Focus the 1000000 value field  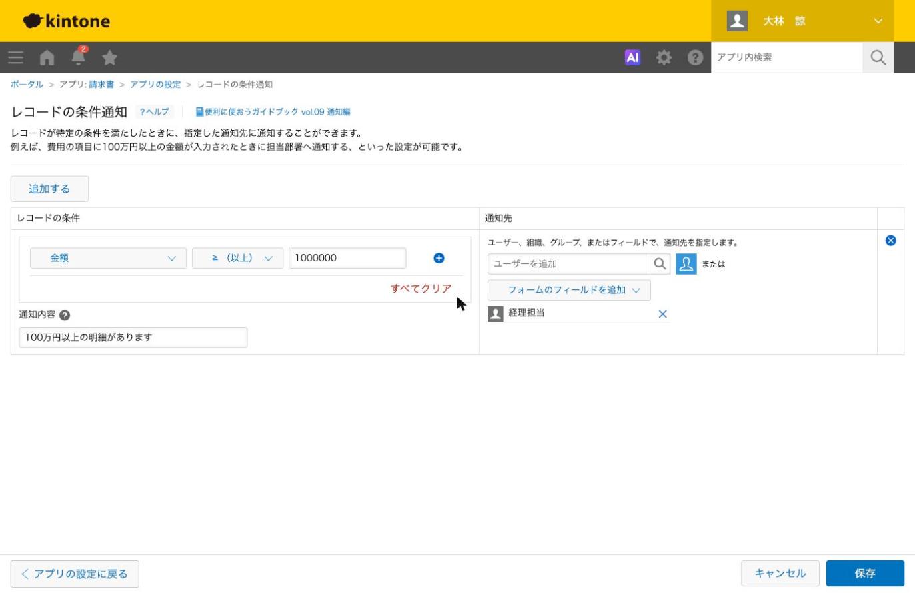[x=347, y=258]
